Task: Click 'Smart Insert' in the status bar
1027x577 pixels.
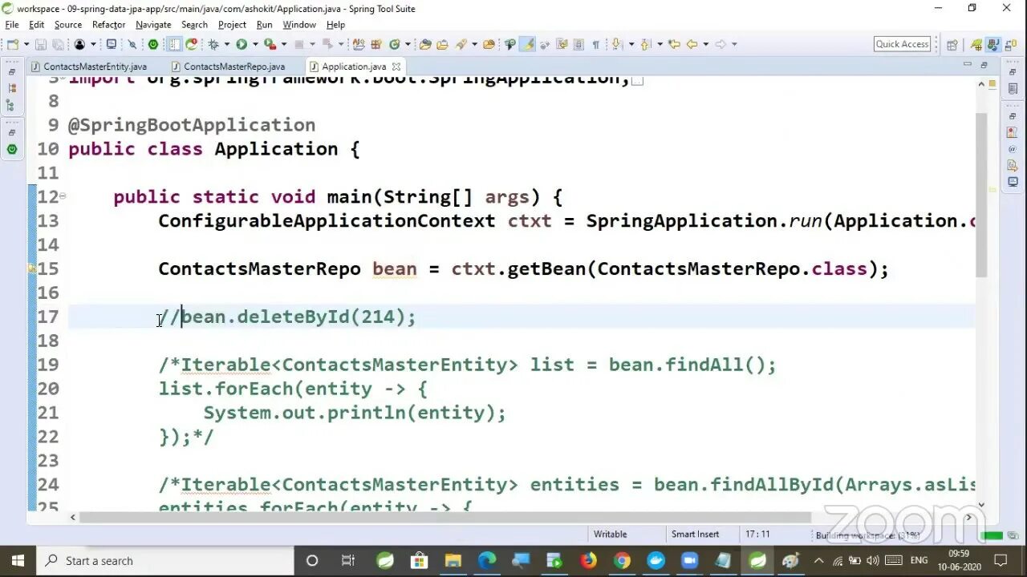Action: click(x=695, y=535)
